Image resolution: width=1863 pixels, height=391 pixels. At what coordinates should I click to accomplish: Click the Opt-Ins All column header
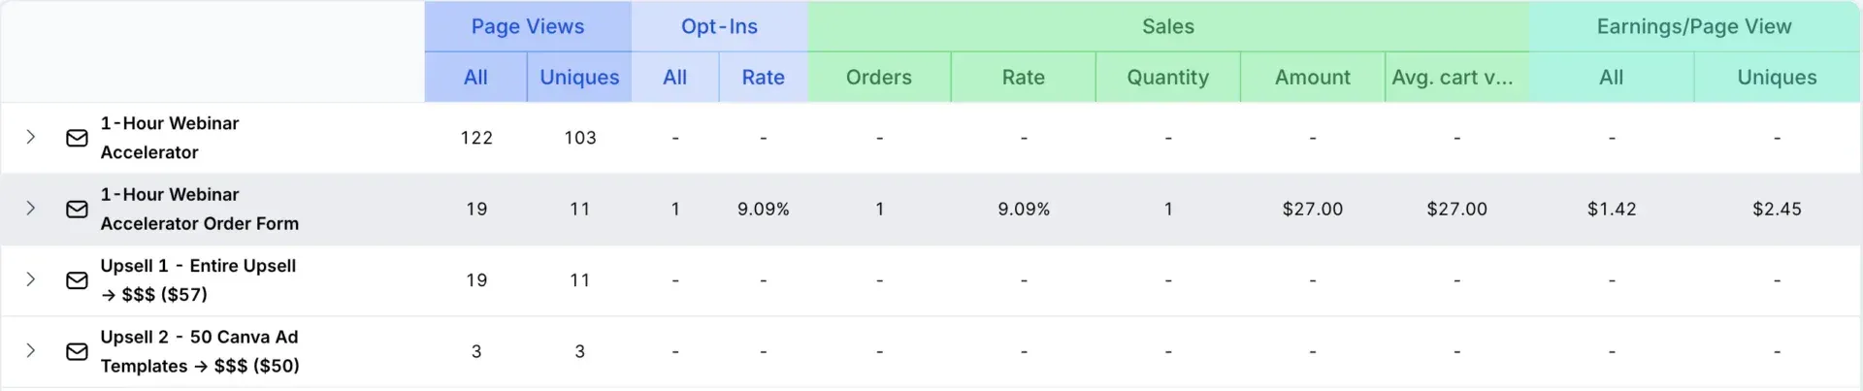(x=674, y=78)
